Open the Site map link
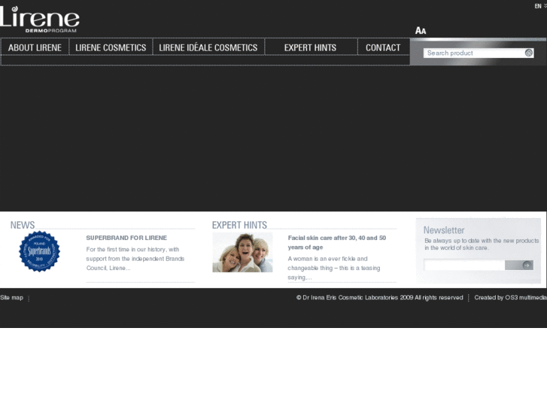This screenshot has height=410, width=547. [11, 298]
